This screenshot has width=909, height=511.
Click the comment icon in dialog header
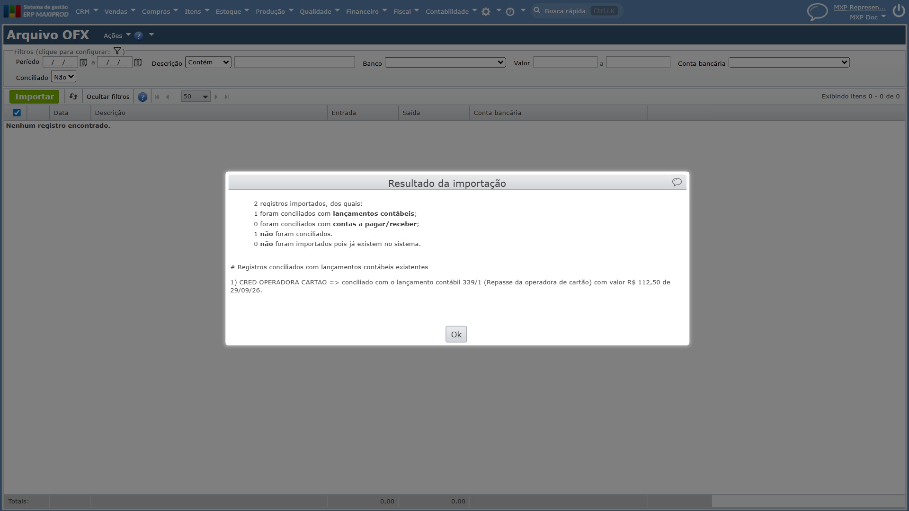click(x=677, y=182)
